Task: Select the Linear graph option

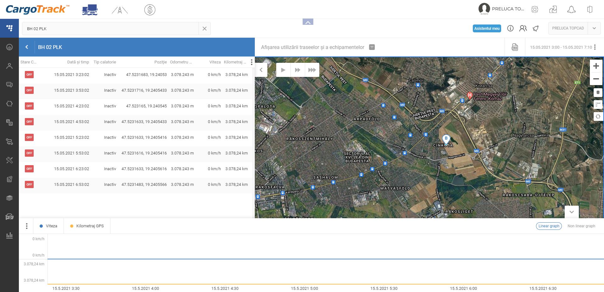Action: [x=549, y=226]
